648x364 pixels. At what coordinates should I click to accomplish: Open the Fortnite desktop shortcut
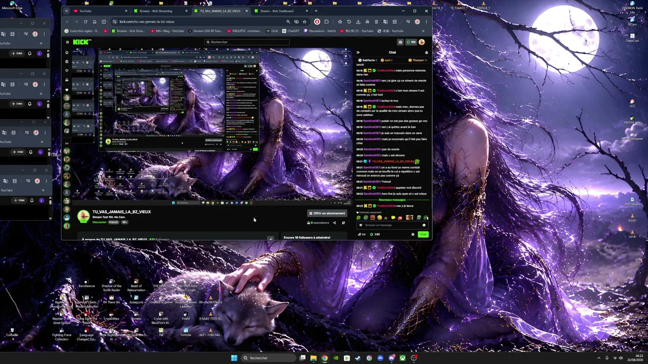point(186,332)
